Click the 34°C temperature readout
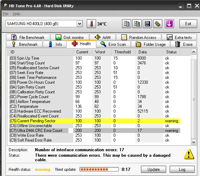The width and height of the screenshot is (200, 176). coord(102,24)
